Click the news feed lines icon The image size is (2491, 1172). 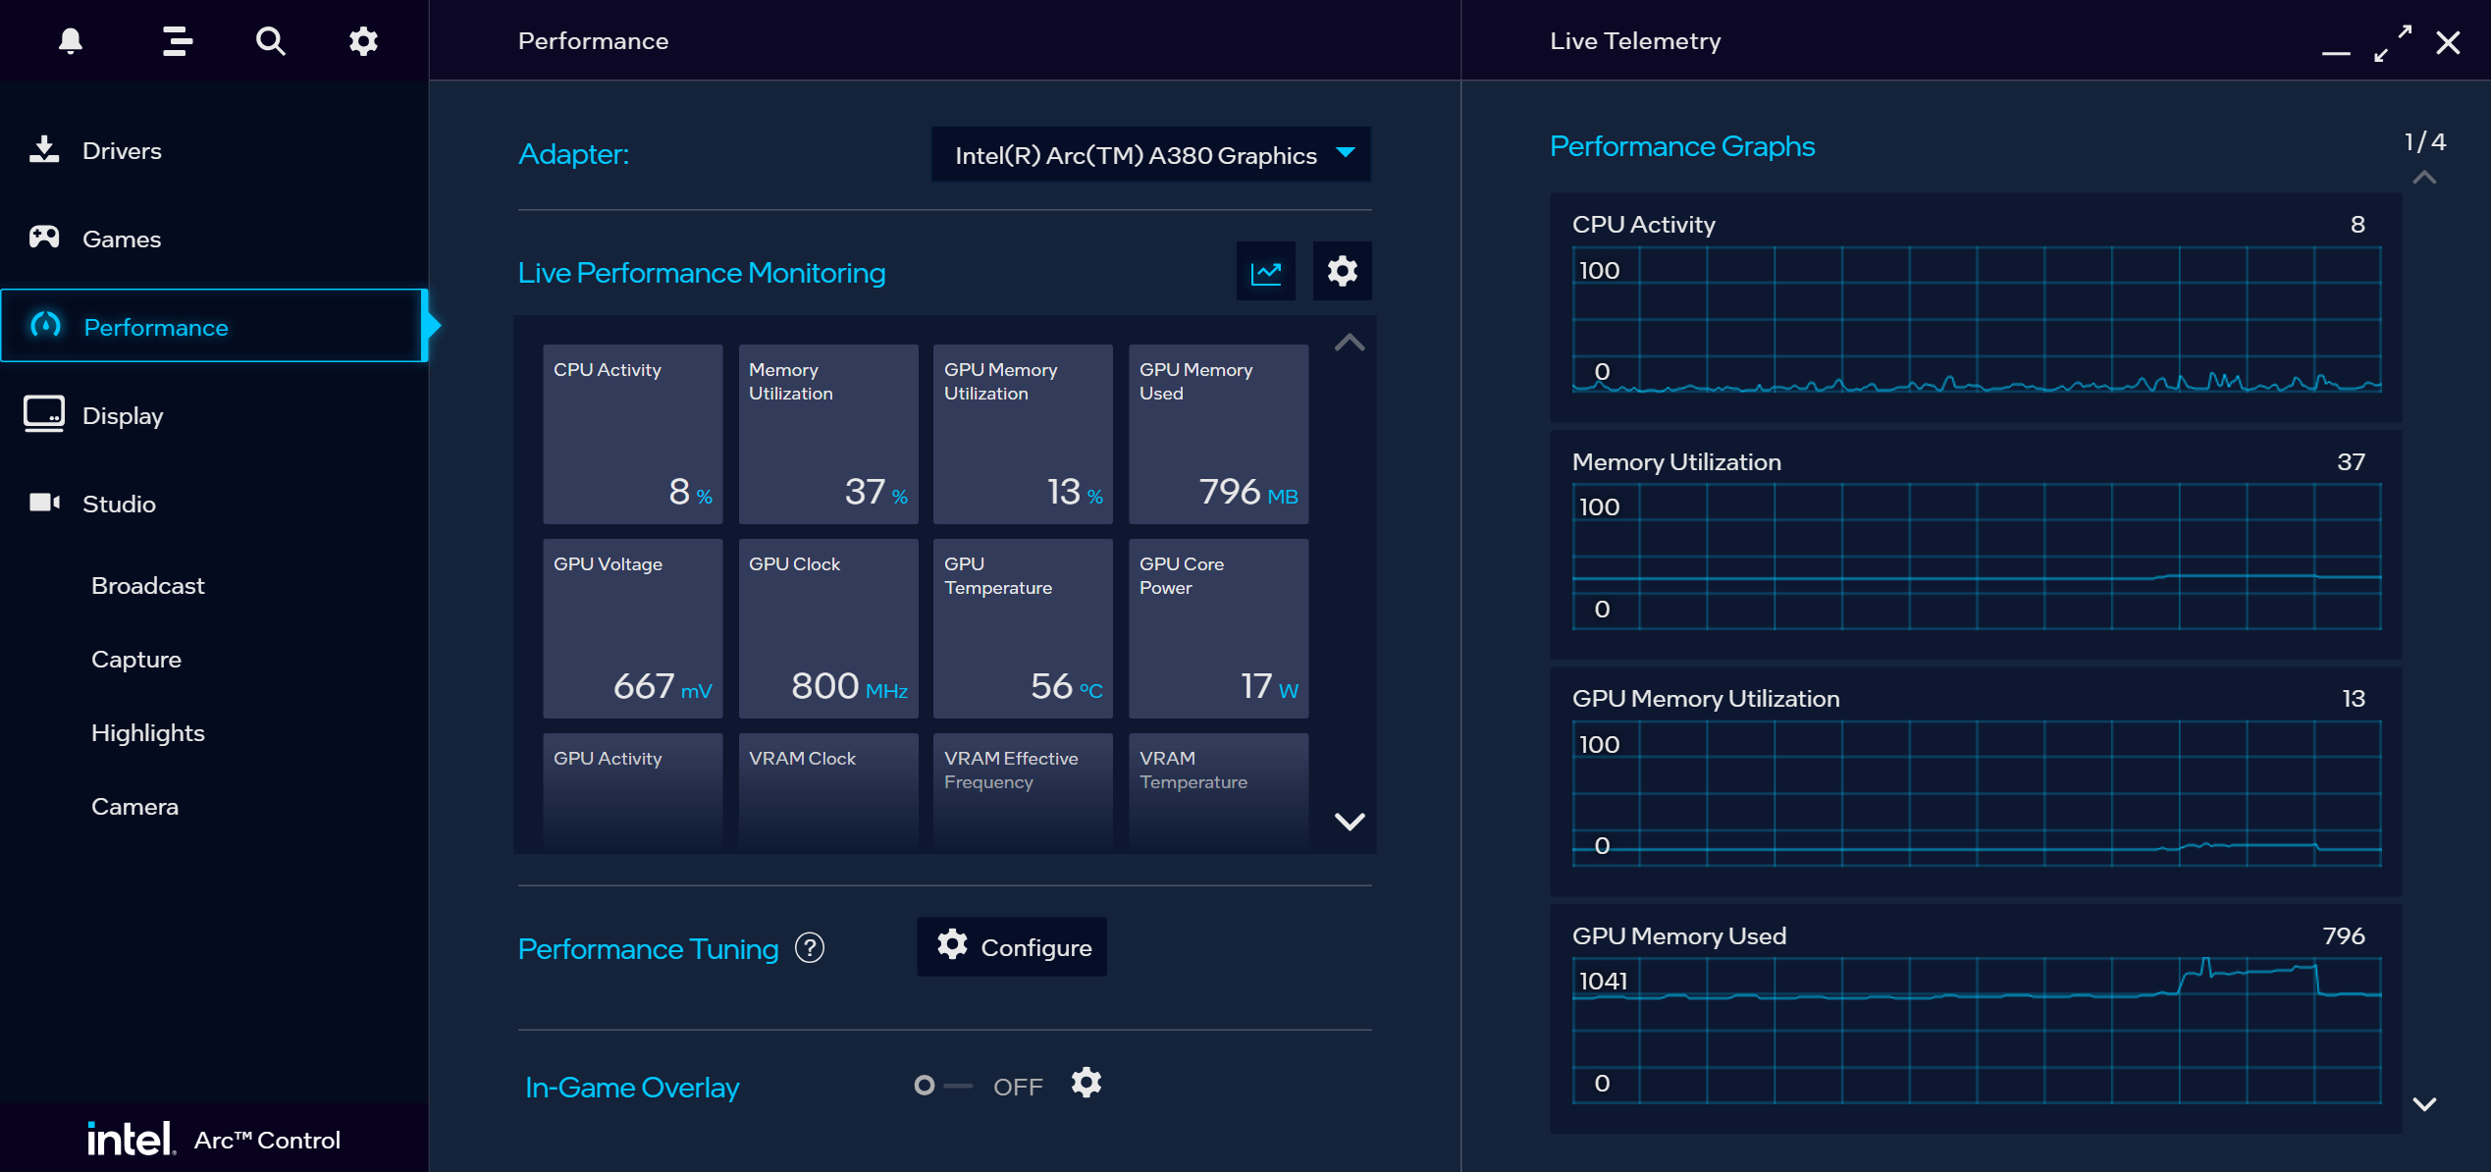177,40
